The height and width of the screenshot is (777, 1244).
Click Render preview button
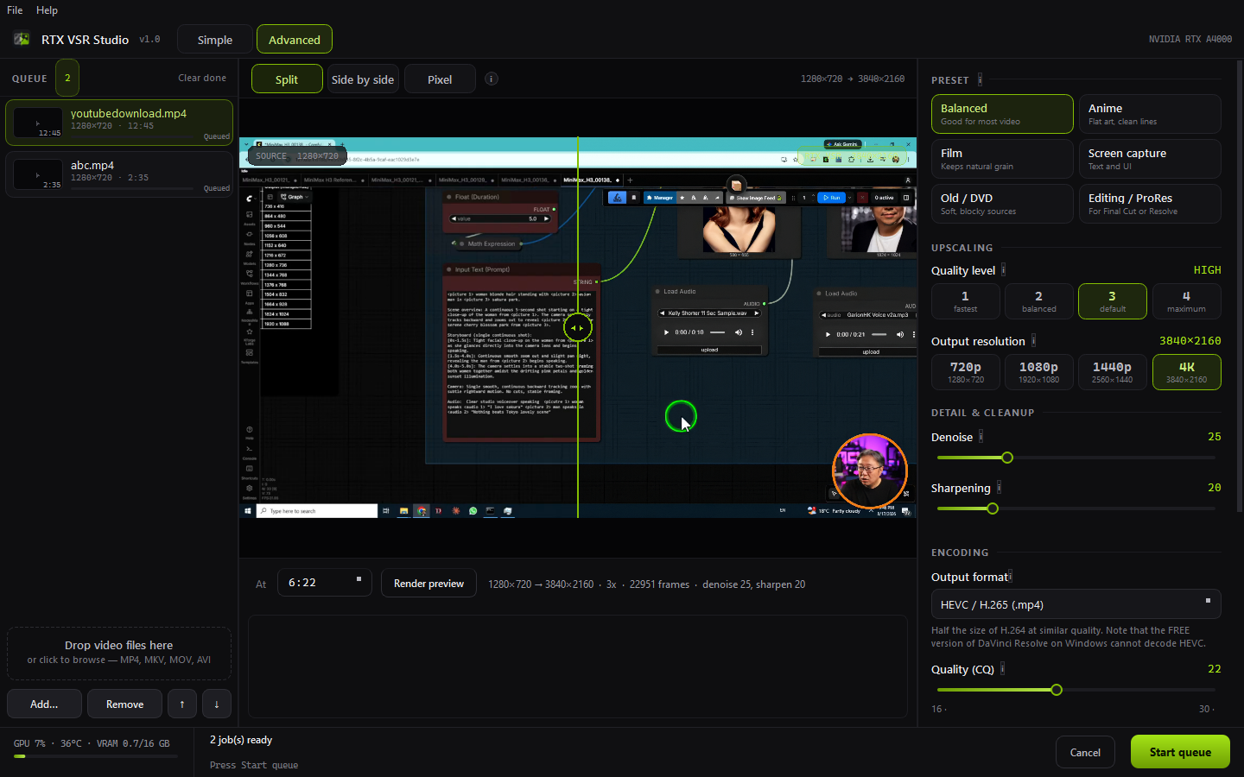(429, 584)
